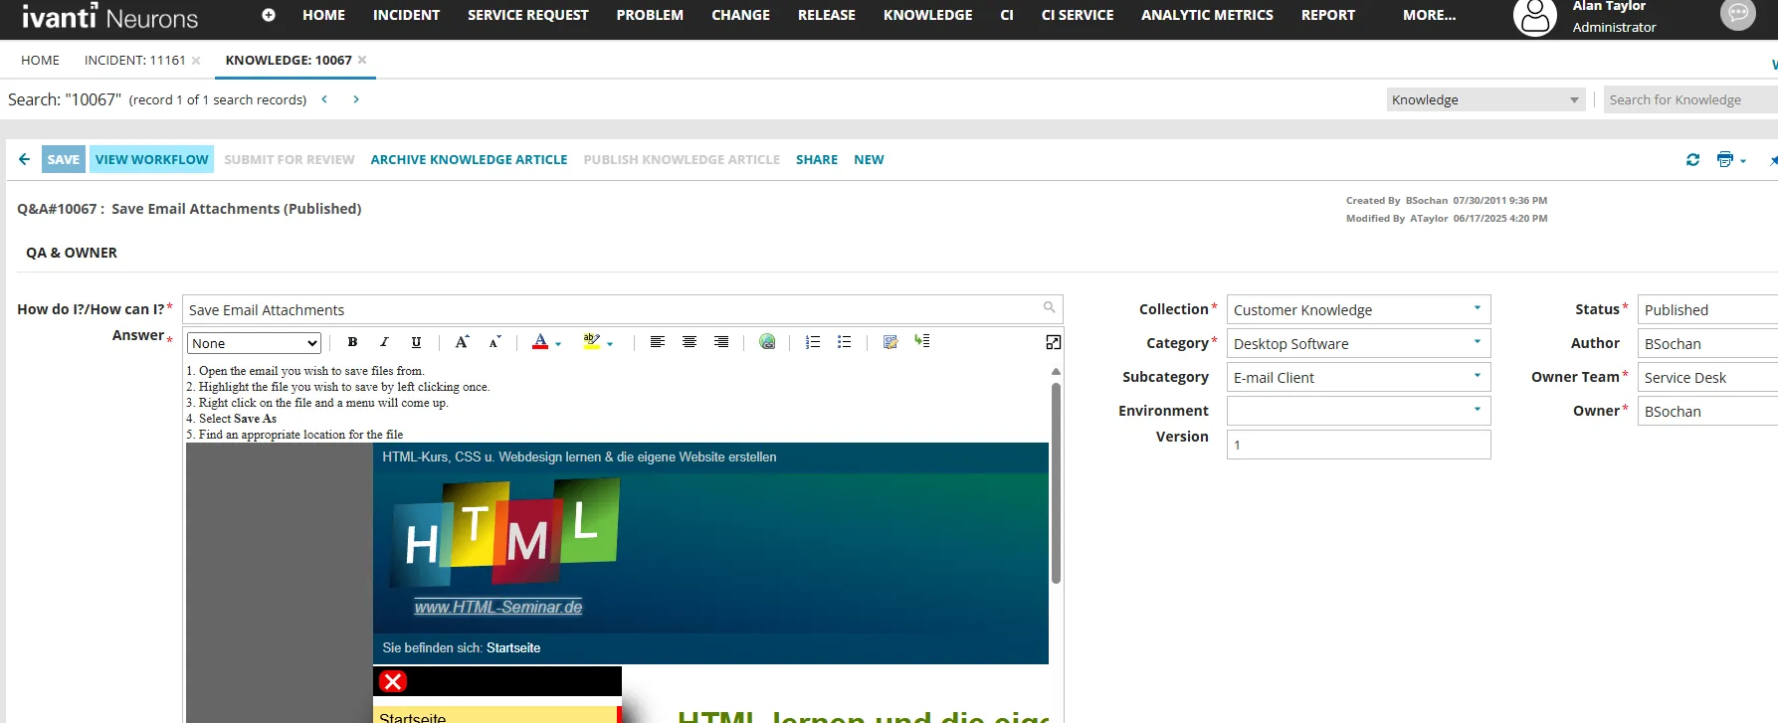This screenshot has width=1778, height=723.
Task: Click the NEW button
Action: [869, 159]
